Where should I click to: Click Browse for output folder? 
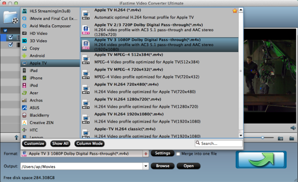(162, 166)
